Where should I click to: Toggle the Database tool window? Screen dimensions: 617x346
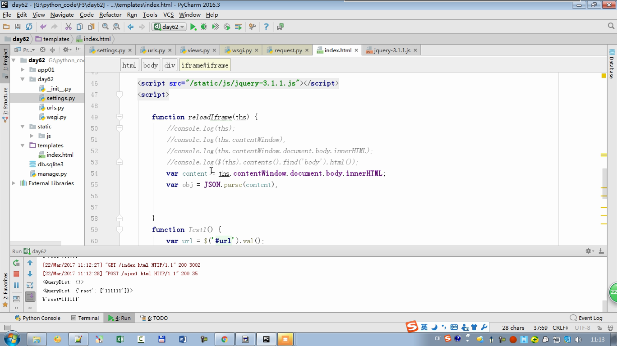click(612, 64)
